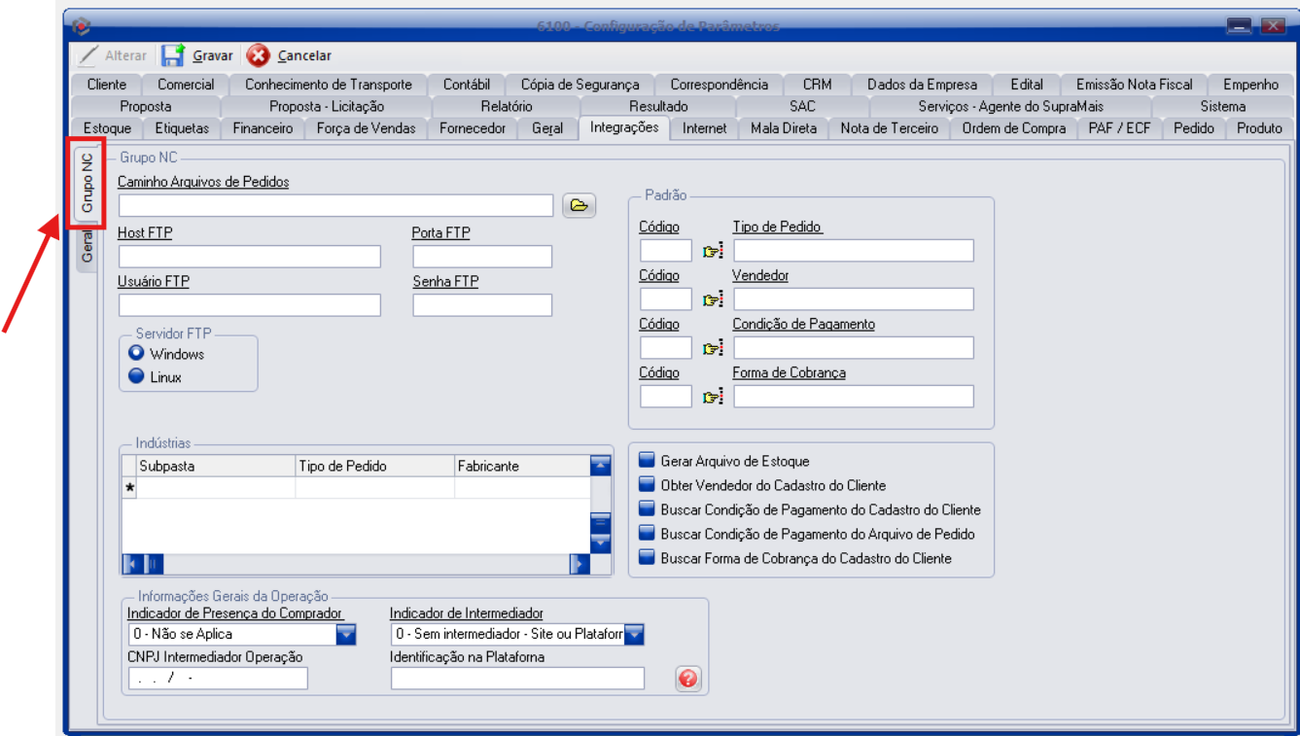Open Indicador de Presença do Comprador dropdown
The height and width of the screenshot is (736, 1300).
[346, 634]
